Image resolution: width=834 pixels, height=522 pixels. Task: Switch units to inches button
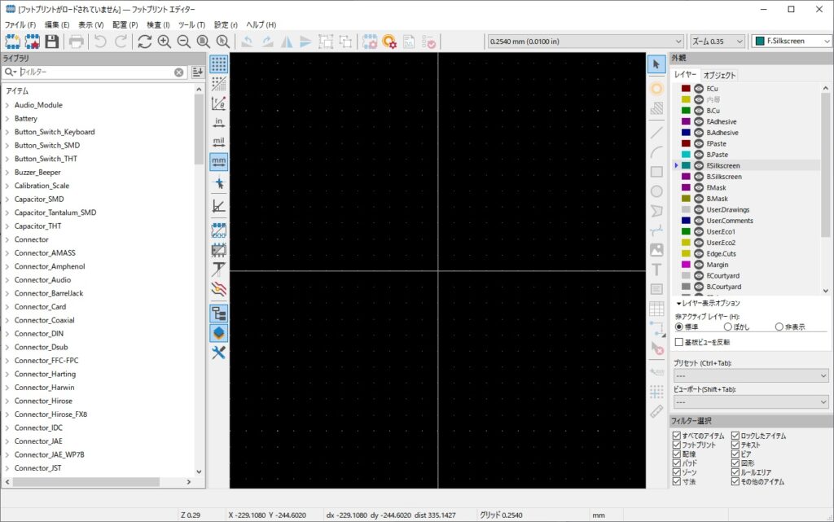click(x=218, y=122)
